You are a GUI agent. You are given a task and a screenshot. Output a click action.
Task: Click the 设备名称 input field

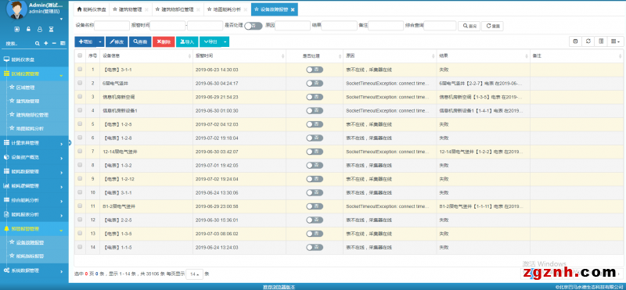pos(112,26)
